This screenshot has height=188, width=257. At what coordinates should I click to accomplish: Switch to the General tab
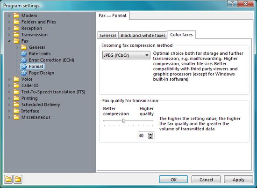(108, 35)
